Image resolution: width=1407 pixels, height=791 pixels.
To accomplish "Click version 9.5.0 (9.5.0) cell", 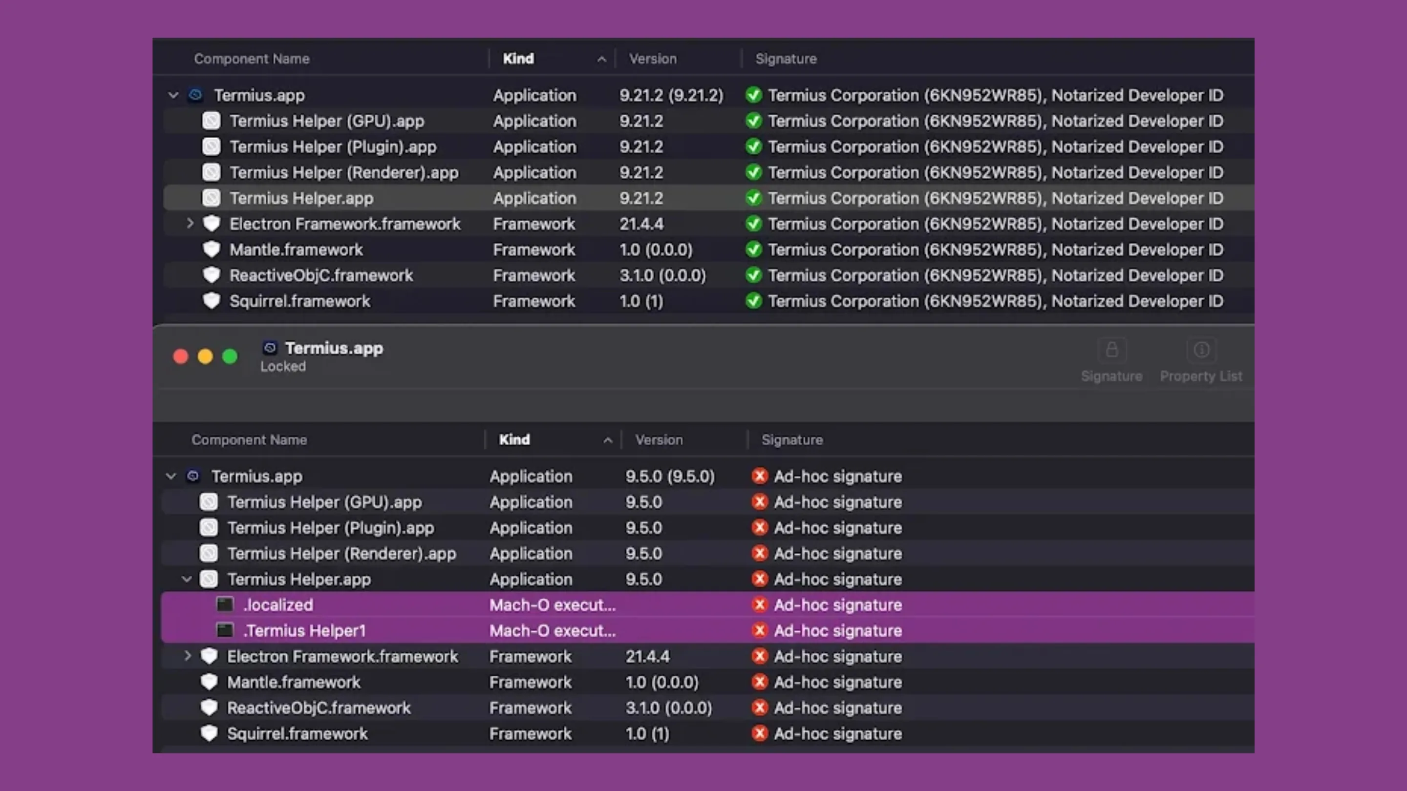I will pyautogui.click(x=670, y=476).
